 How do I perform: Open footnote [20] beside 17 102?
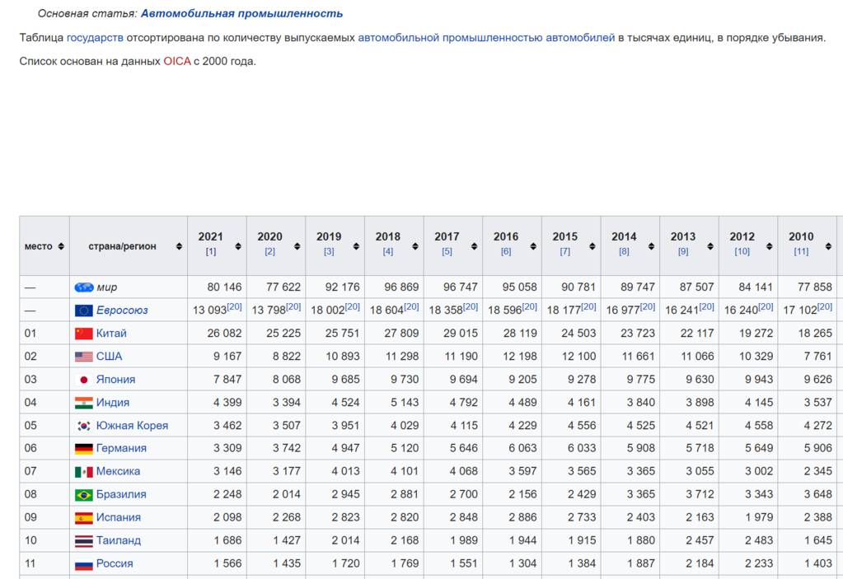(825, 306)
